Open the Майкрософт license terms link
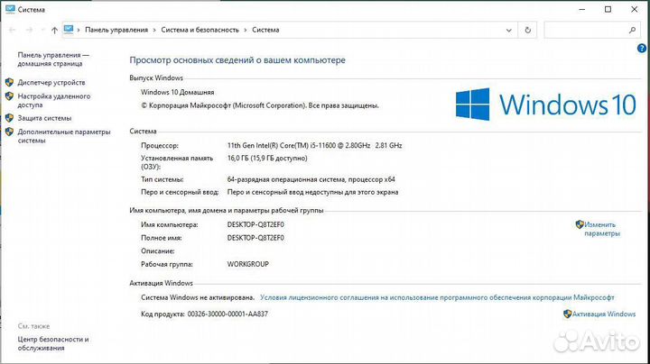This screenshot has height=364, width=650. tap(437, 297)
